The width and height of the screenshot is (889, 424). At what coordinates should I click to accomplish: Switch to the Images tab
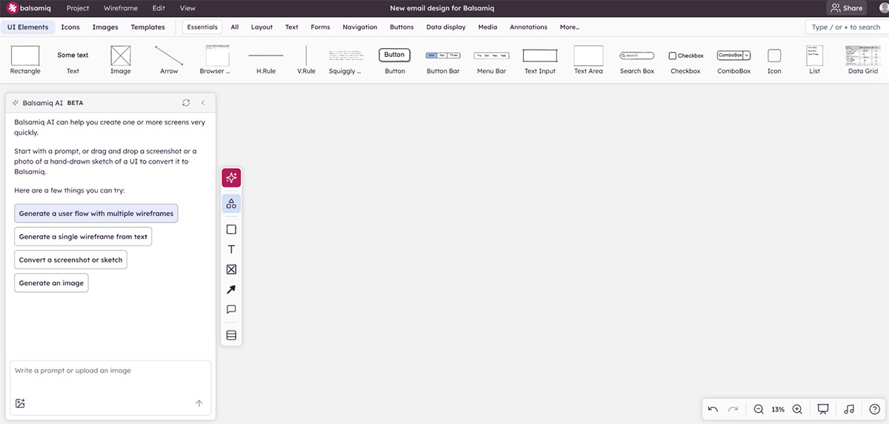click(x=105, y=27)
